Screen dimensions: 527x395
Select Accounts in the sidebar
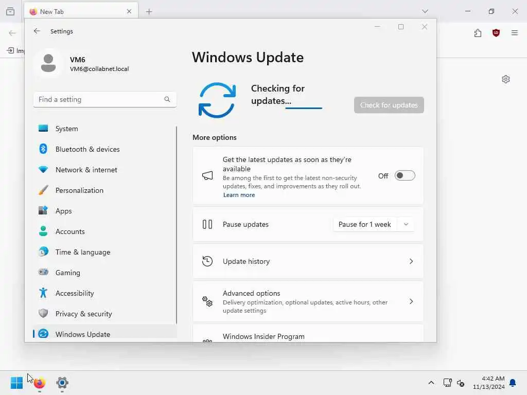click(105, 231)
